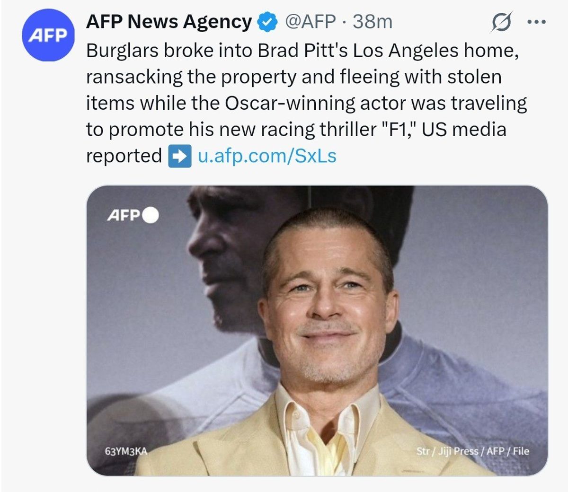This screenshot has width=568, height=492.
Task: Follow the u.afp.com/SxLs link
Action: tap(267, 156)
